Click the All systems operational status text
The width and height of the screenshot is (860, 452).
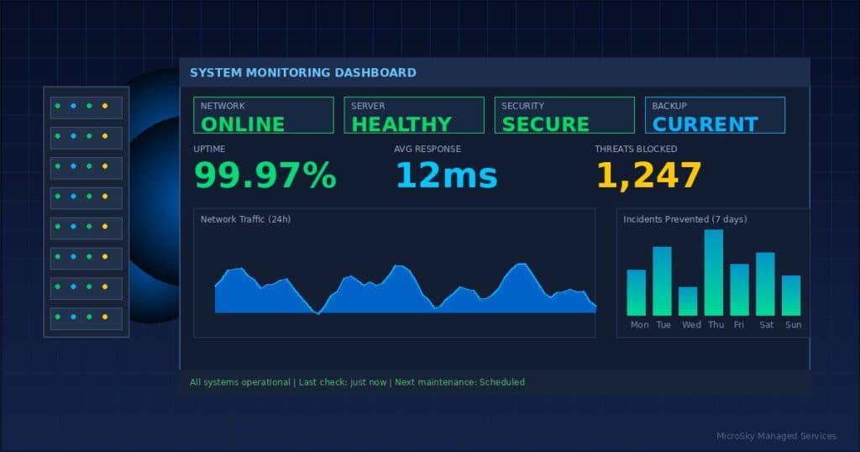click(x=239, y=382)
